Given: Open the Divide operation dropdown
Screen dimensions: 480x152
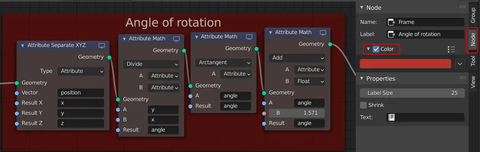Looking at the screenshot, I should click(x=151, y=64).
